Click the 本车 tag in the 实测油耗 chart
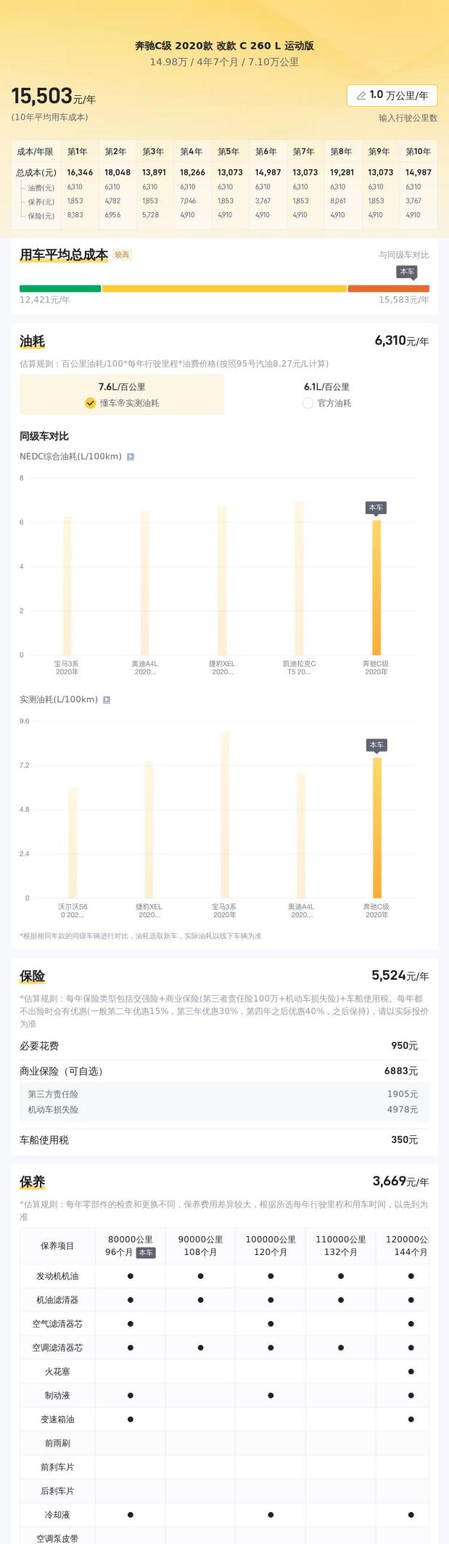 376,745
